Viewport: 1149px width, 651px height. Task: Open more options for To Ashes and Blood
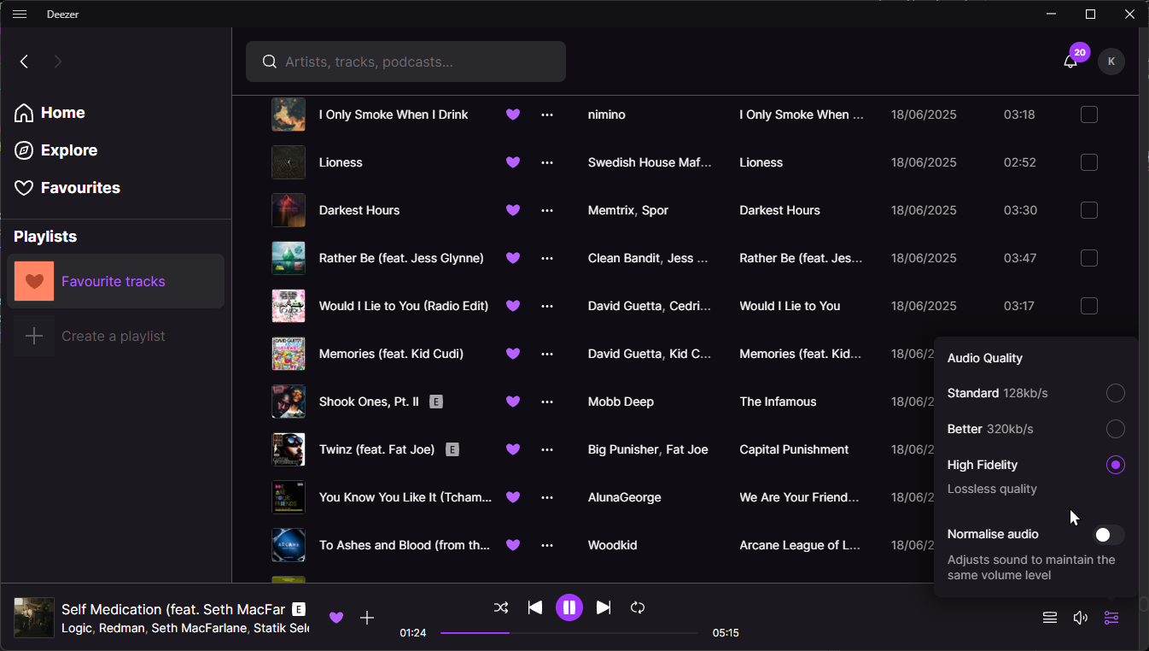pyautogui.click(x=547, y=545)
